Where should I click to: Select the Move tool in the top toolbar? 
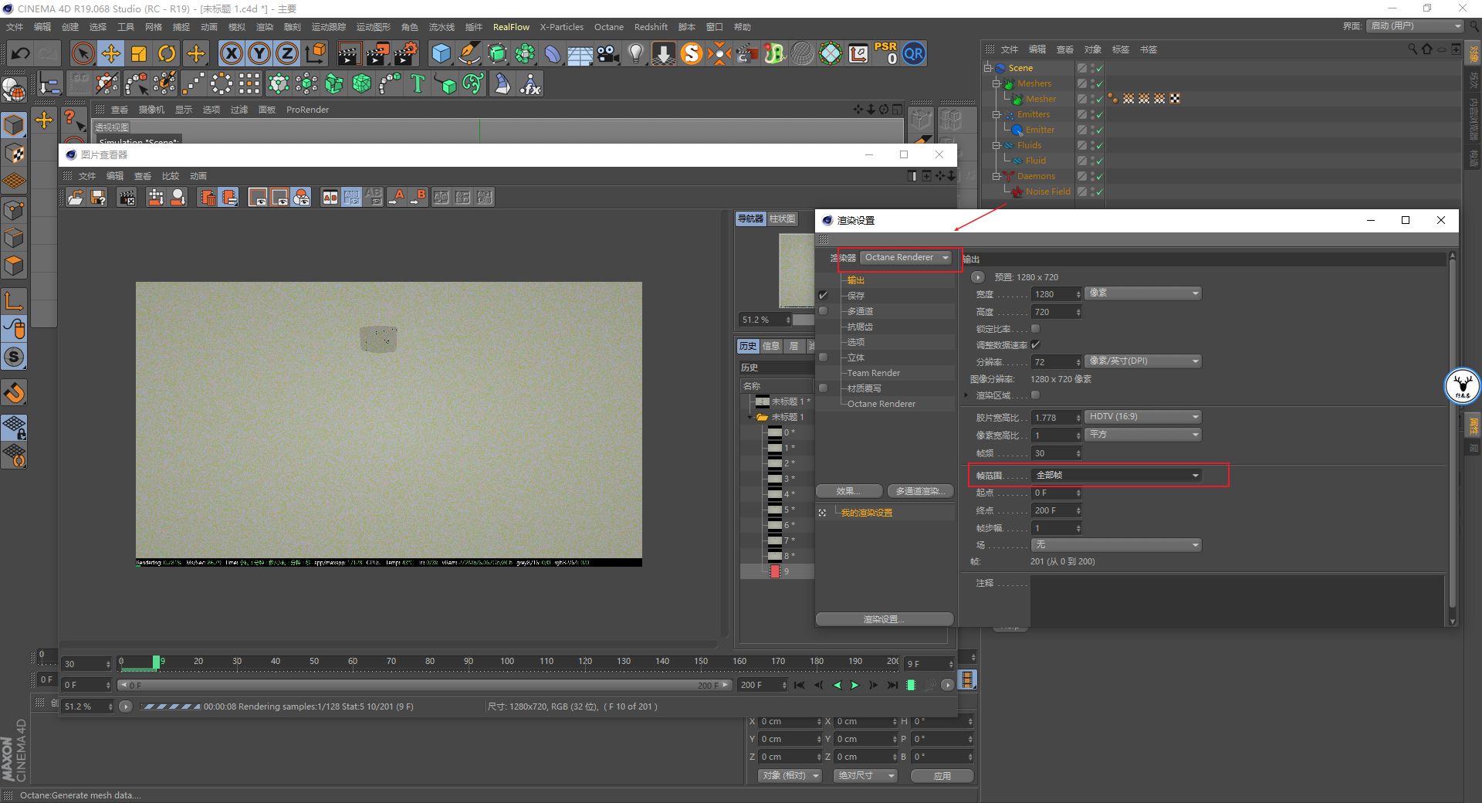pos(111,53)
